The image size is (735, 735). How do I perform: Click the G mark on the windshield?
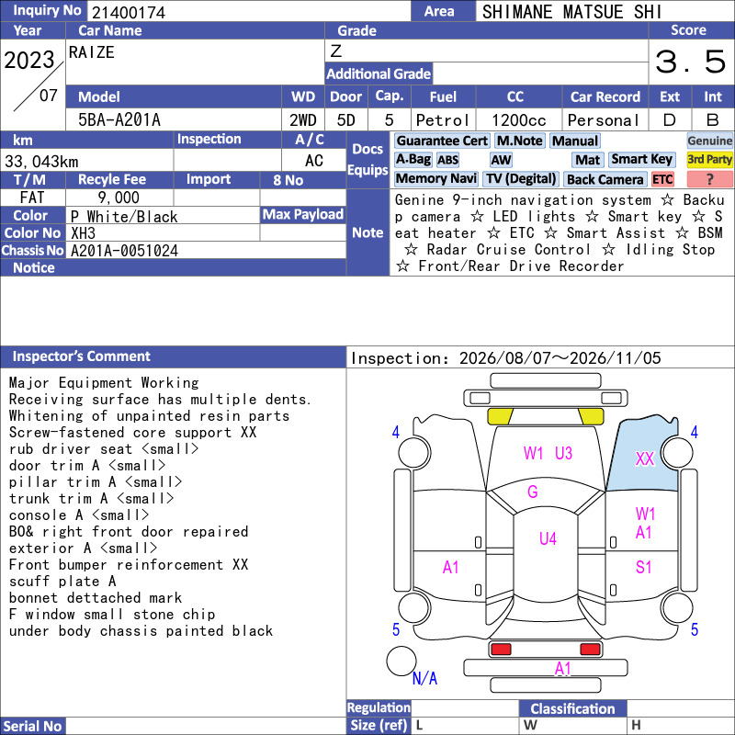[533, 492]
